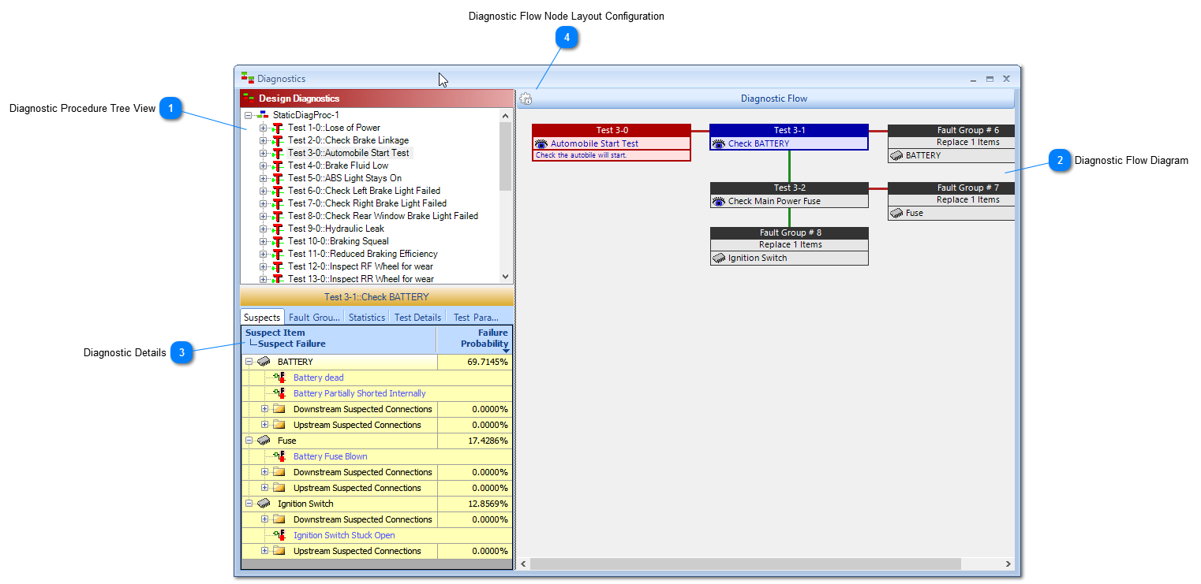Viewport: 1201px width, 584px height.
Task: Click the StaticDiagProc-1 procedure icon
Action: click(263, 115)
